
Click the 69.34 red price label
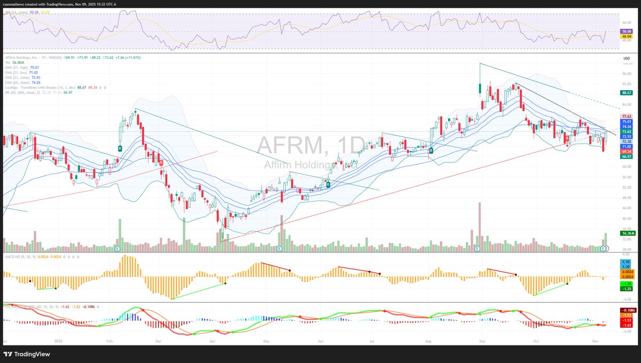[627, 152]
